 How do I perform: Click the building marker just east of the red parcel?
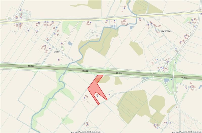pyautogui.click(x=109, y=95)
